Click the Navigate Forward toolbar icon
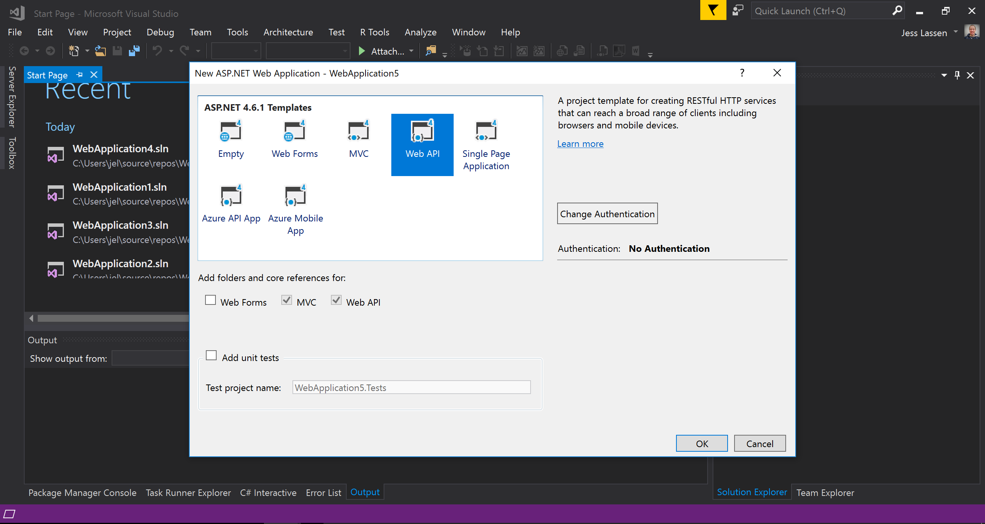 [x=50, y=51]
